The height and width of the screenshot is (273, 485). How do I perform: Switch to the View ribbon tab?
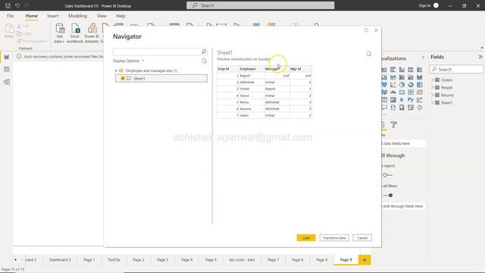pyautogui.click(x=102, y=16)
